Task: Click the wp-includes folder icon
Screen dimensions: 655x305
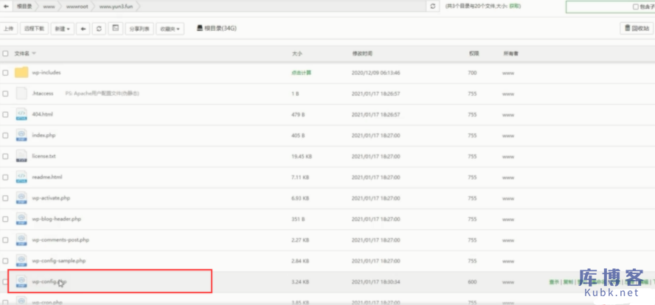Action: point(21,73)
